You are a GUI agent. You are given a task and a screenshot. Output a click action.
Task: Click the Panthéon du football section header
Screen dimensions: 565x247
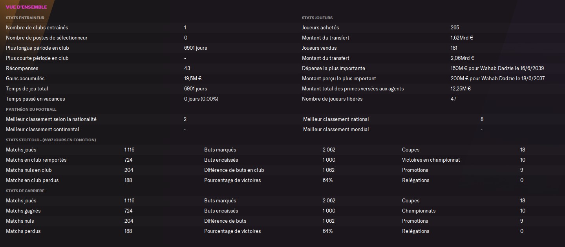[x=31, y=109]
